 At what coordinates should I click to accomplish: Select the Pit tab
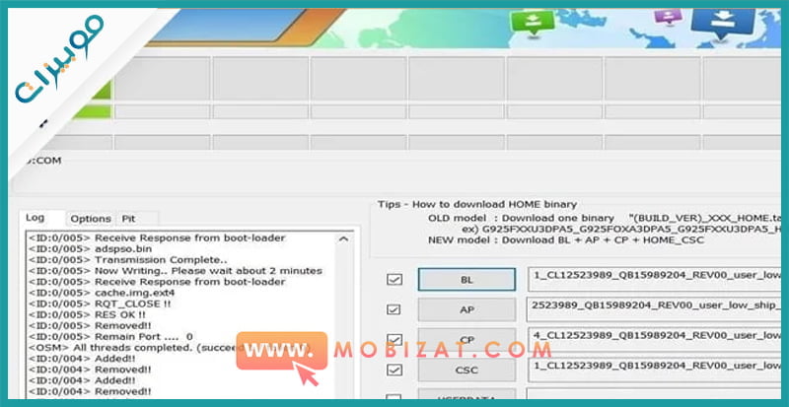tap(128, 219)
